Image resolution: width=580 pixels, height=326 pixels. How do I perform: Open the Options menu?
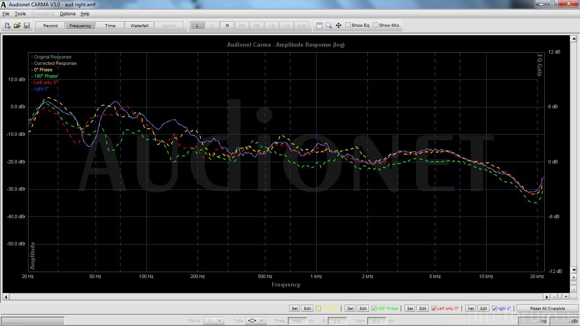[x=68, y=14]
